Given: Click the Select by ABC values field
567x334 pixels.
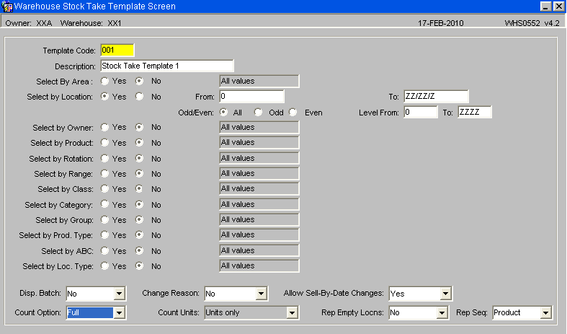Looking at the screenshot, I should click(259, 251).
